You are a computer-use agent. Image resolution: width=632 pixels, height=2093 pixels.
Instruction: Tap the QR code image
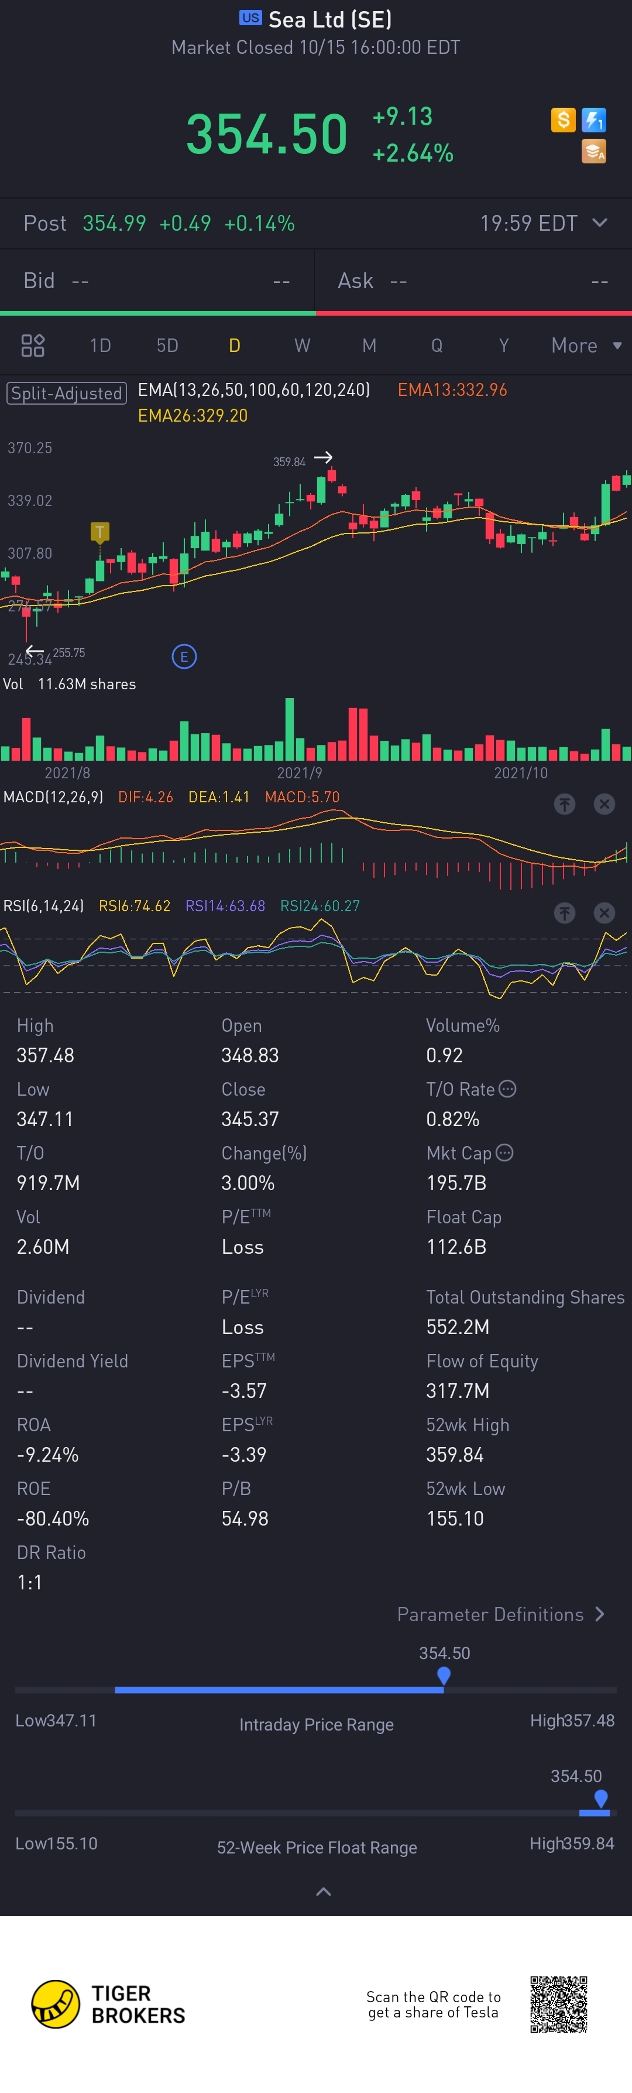pos(559,2003)
